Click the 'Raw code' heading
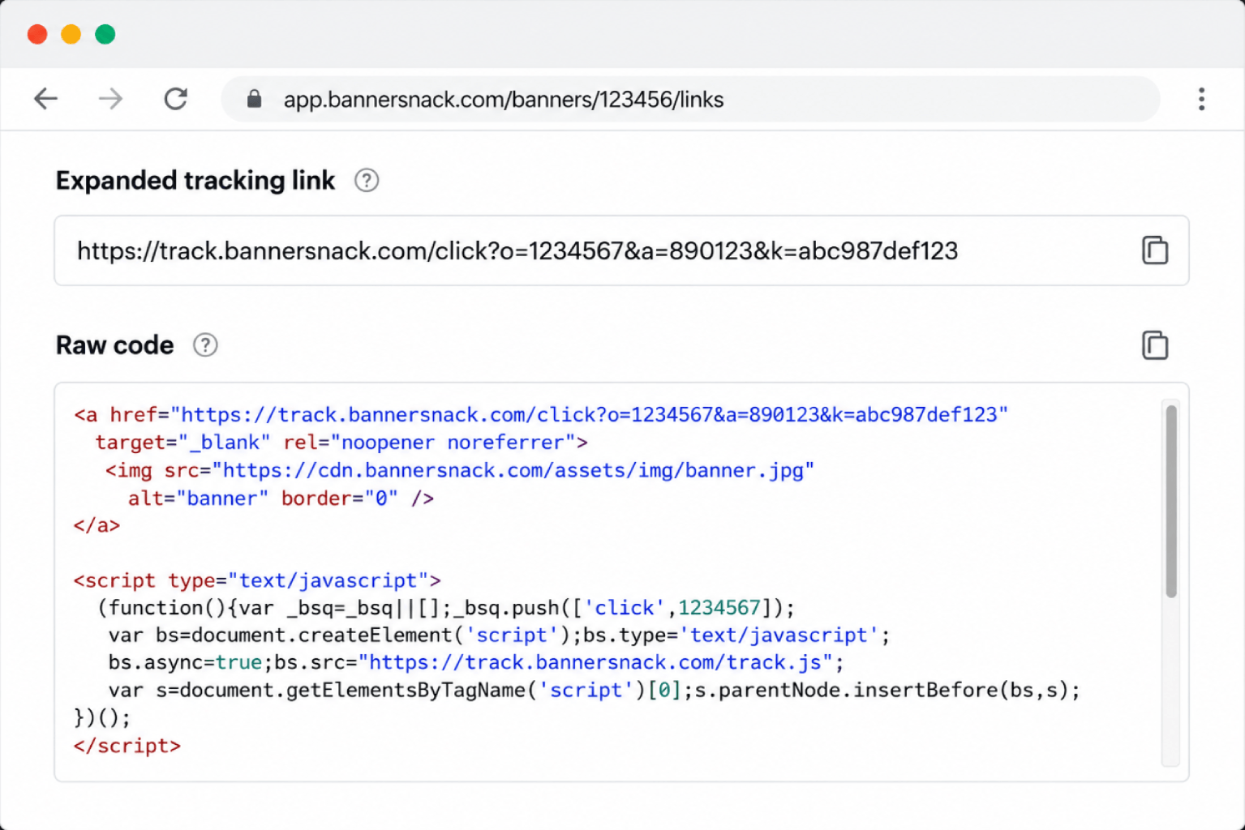This screenshot has width=1245, height=830. [x=114, y=345]
